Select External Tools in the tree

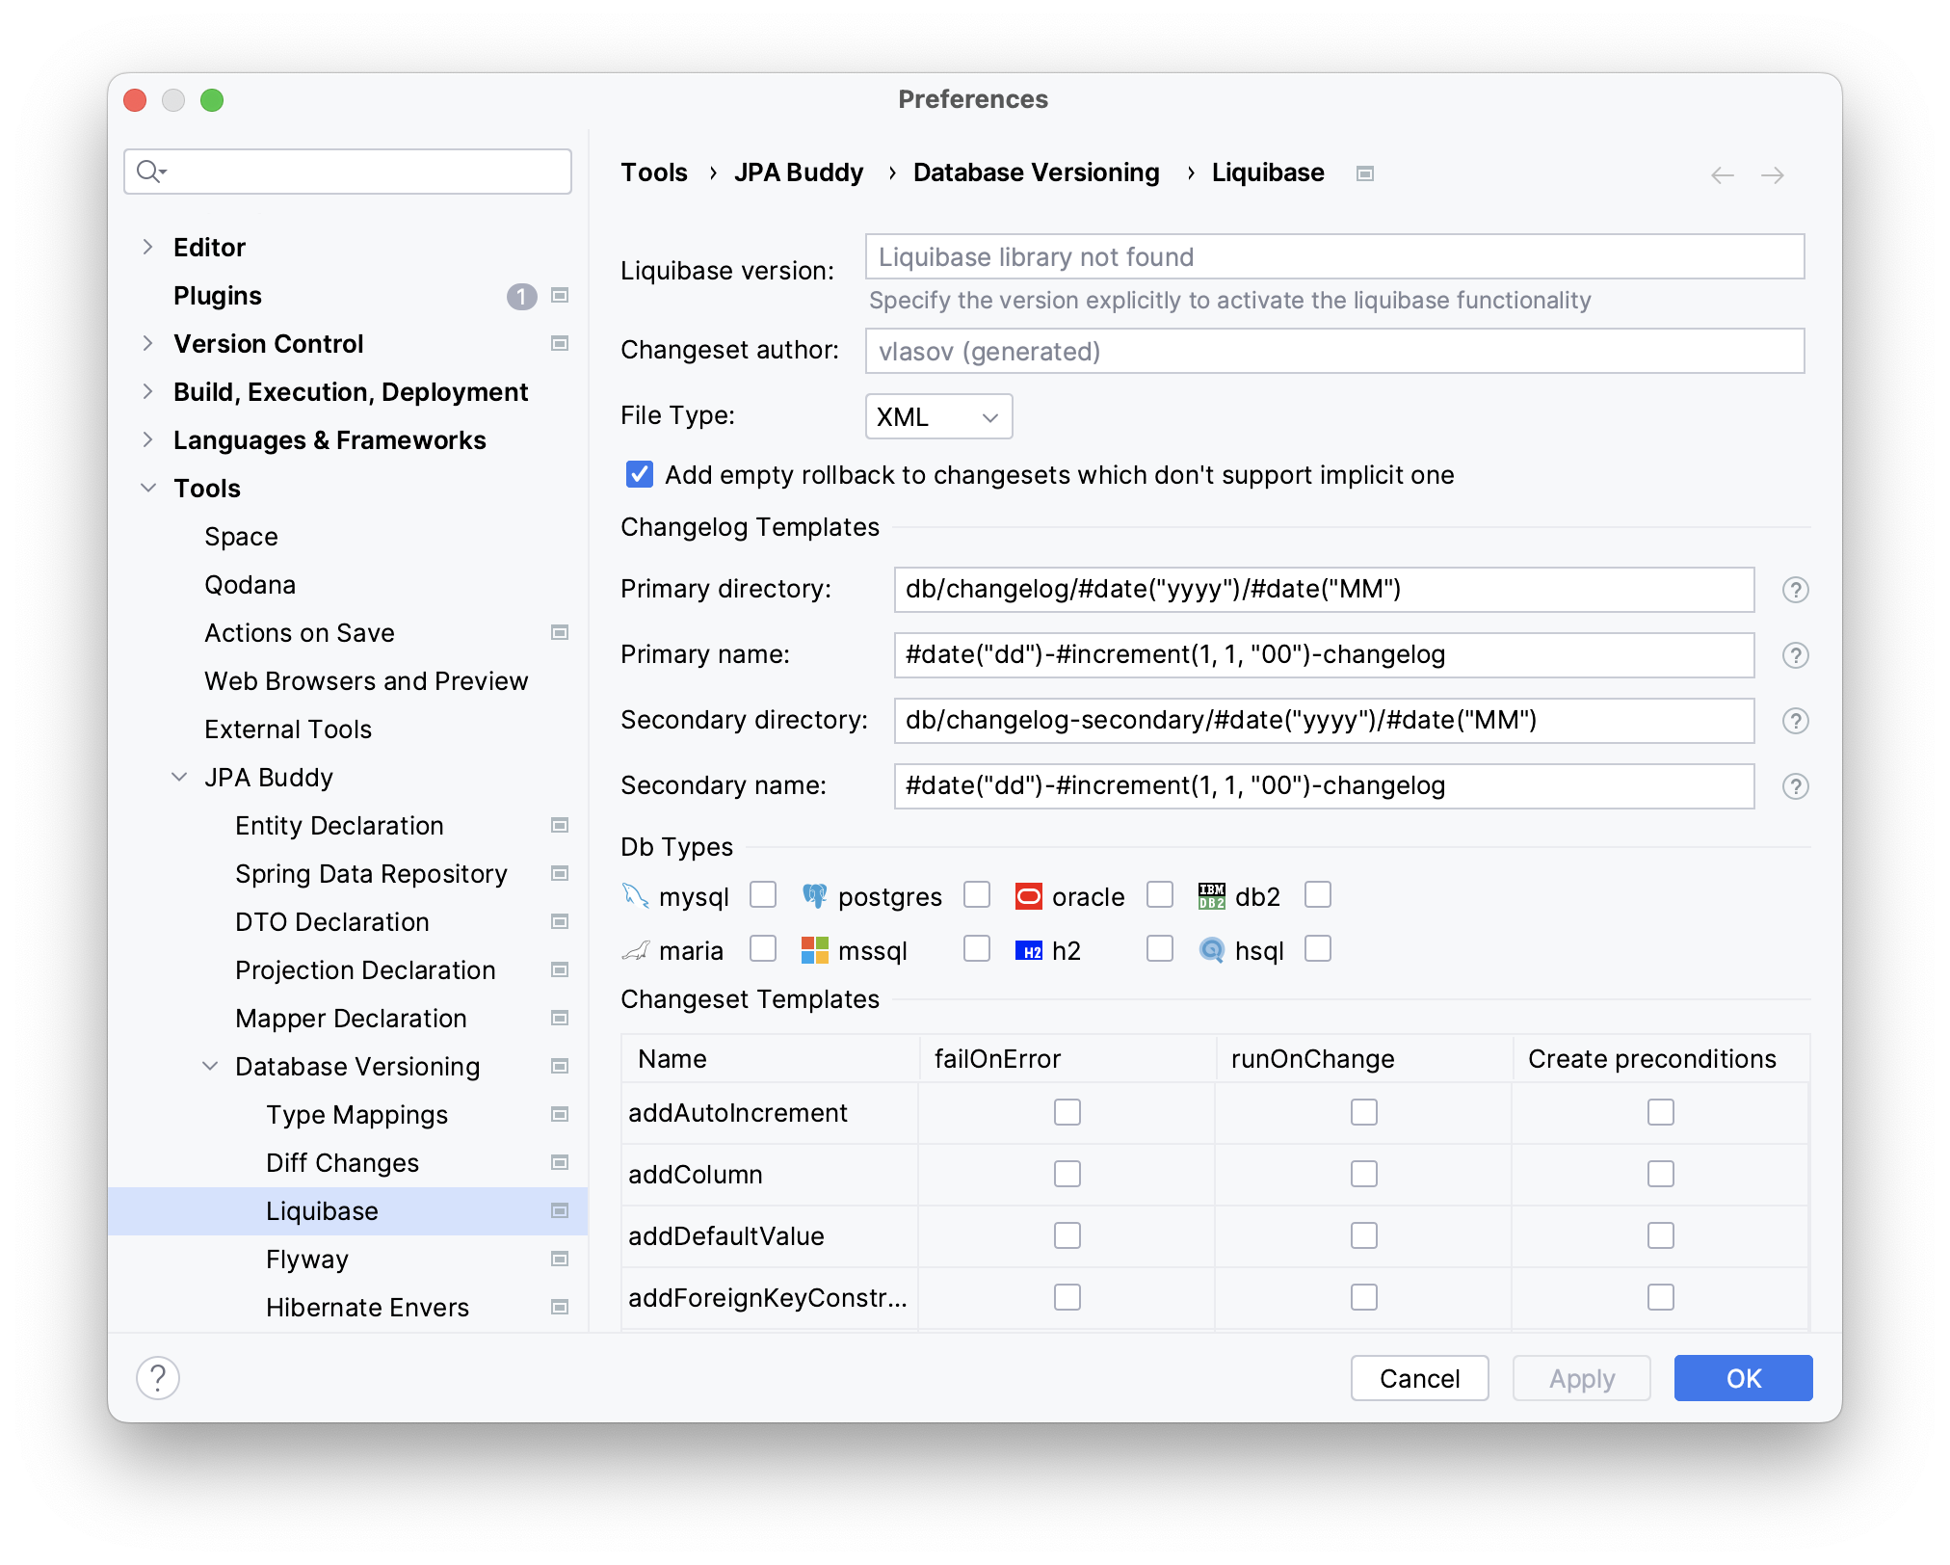click(x=288, y=729)
